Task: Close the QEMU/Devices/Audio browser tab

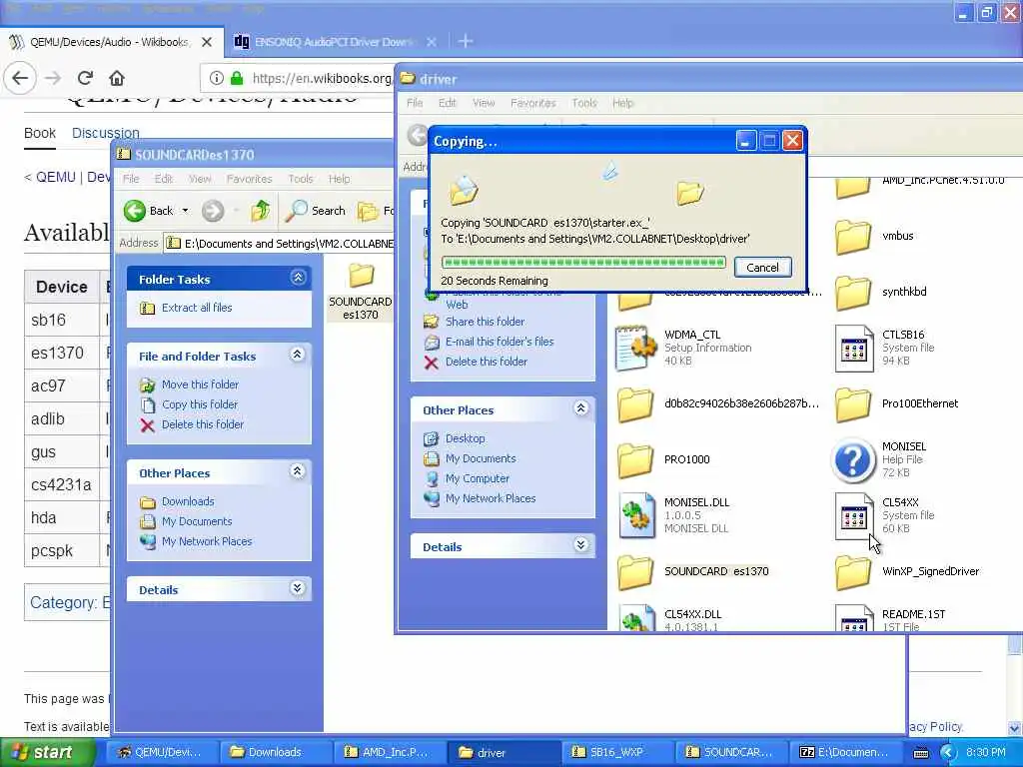Action: (207, 42)
